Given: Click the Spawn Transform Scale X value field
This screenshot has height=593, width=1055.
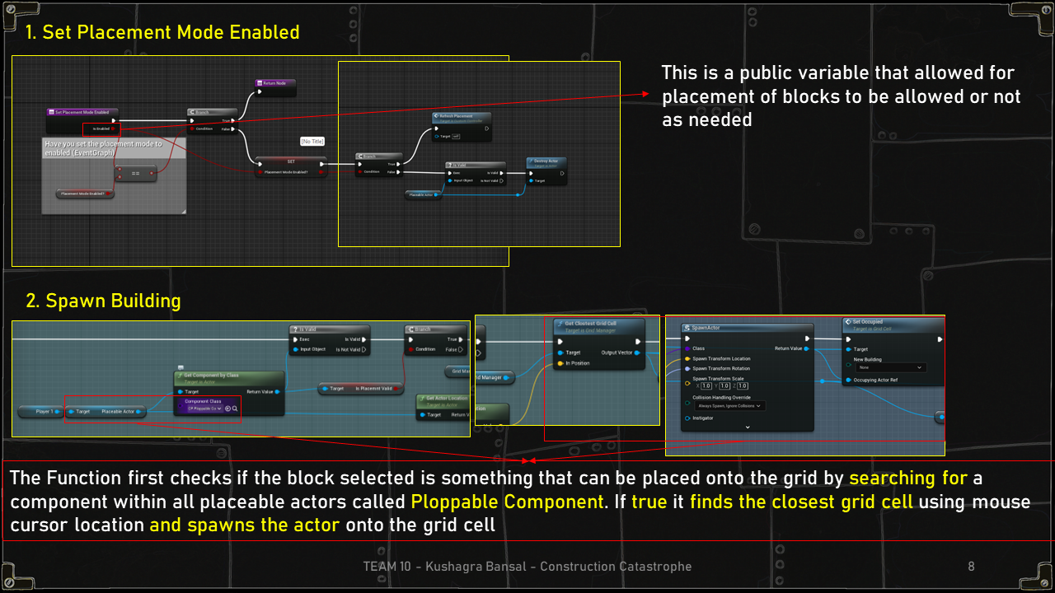Looking at the screenshot, I should pos(706,385).
